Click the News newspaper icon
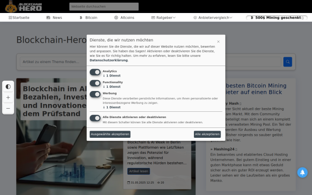This screenshot has width=312, height=195. pos(48,18)
